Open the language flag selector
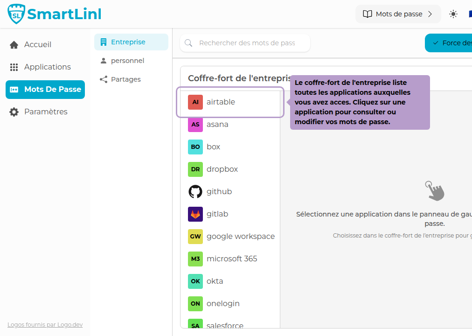 470,14
